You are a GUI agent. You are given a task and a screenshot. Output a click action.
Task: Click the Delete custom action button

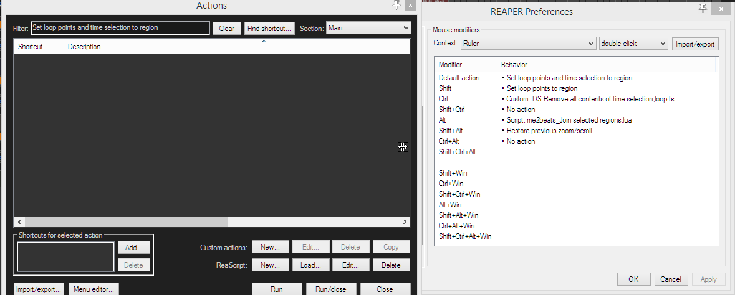[350, 247]
